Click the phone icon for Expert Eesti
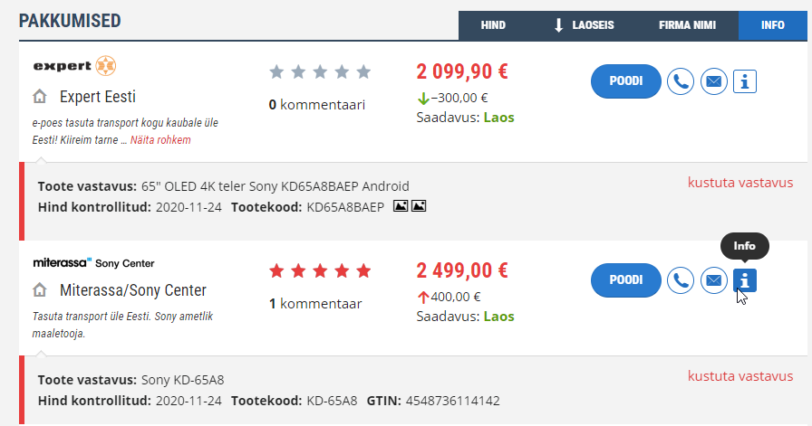 680,81
